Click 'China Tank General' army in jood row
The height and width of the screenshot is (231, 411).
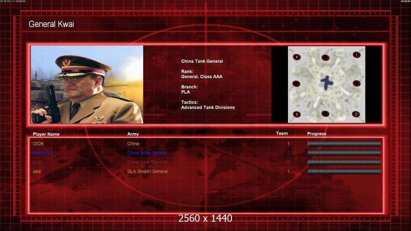147,162
